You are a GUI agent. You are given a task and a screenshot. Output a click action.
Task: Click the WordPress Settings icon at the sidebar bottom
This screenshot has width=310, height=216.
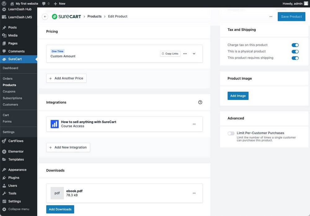pyautogui.click(x=4, y=201)
